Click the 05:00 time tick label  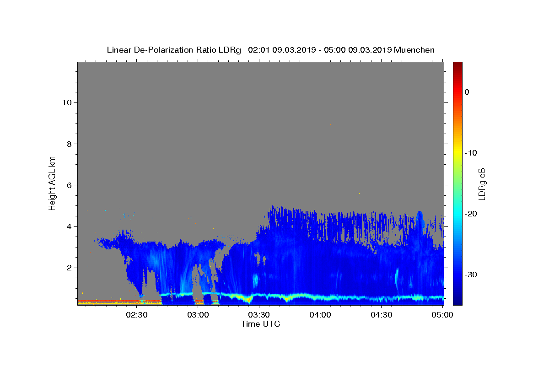442,315
